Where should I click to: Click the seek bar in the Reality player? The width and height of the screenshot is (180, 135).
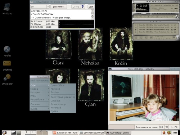155,13
